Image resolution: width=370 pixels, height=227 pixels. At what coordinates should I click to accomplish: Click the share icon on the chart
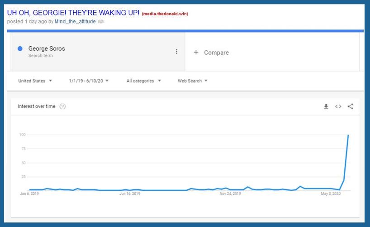[x=351, y=106]
